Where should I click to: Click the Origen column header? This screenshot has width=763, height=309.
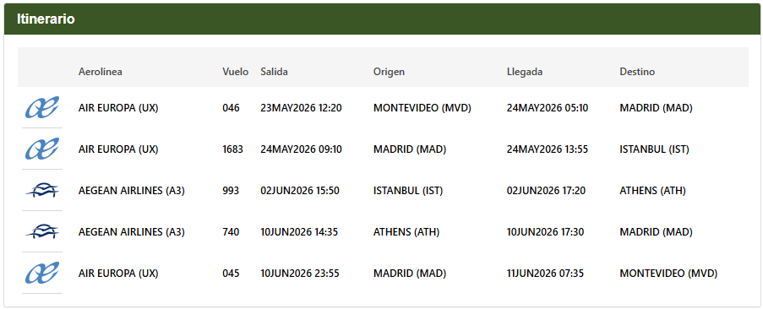(x=389, y=72)
